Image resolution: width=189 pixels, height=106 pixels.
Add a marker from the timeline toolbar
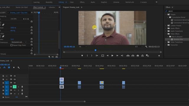(x=14, y=67)
